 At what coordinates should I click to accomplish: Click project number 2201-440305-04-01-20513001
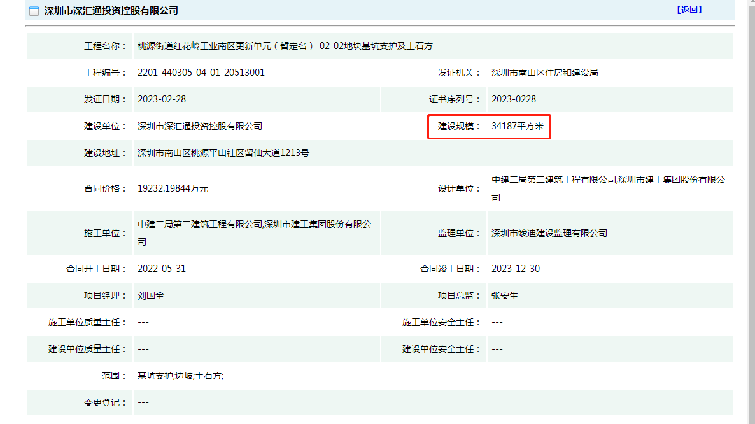(x=201, y=73)
